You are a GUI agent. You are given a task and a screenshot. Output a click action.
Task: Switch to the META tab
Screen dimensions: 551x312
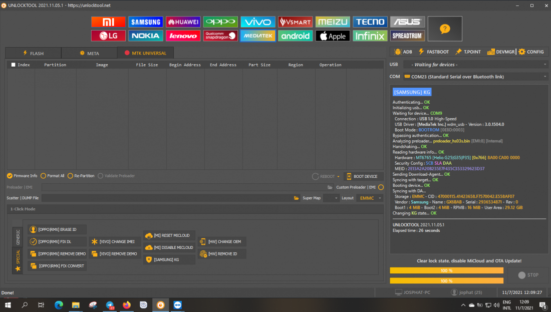(x=89, y=53)
